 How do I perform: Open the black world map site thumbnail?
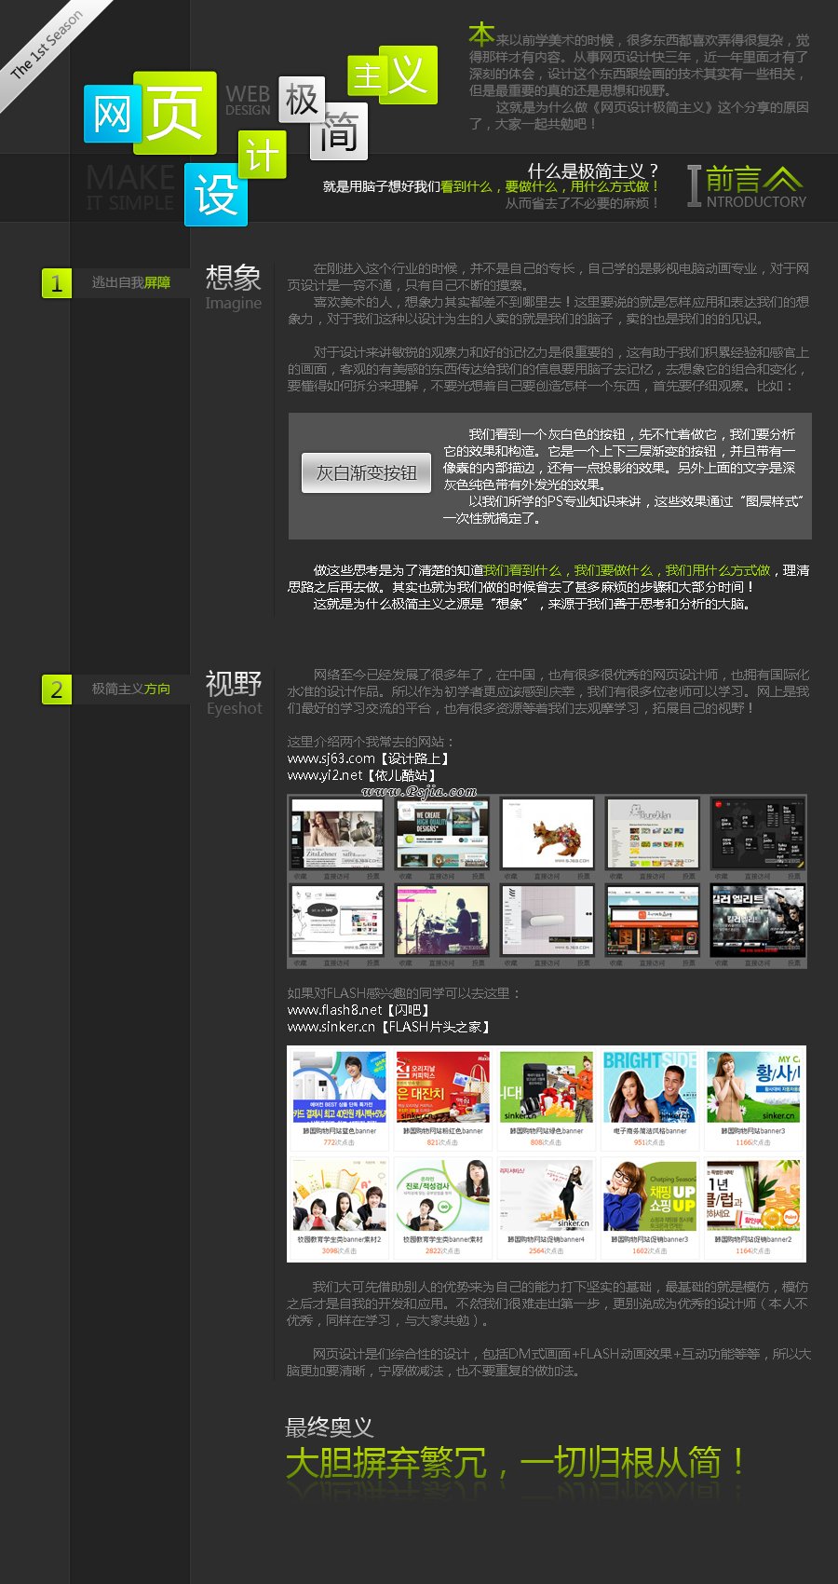click(757, 833)
